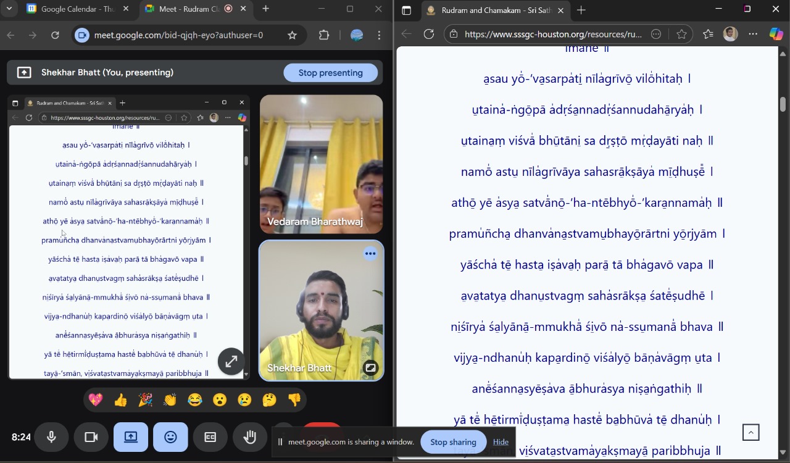Send the party popper reaction
The width and height of the screenshot is (790, 463).
tap(146, 400)
